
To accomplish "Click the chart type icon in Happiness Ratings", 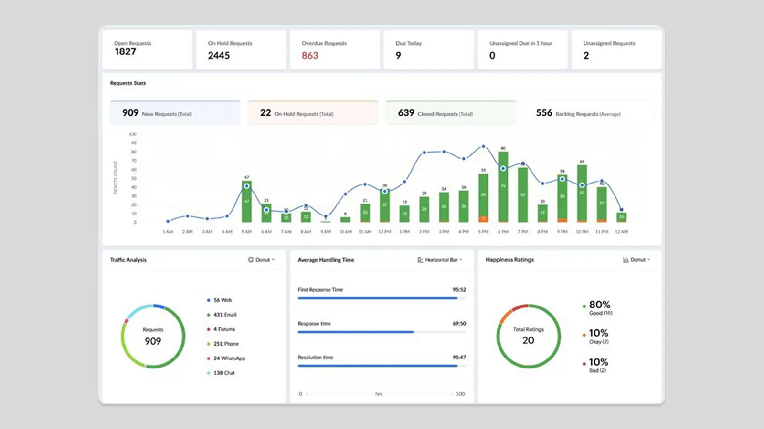I will 626,260.
